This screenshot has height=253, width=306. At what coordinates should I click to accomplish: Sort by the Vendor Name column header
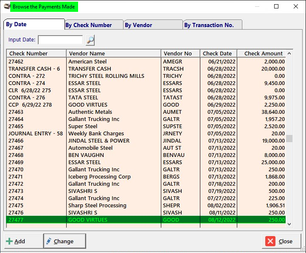tap(114, 53)
